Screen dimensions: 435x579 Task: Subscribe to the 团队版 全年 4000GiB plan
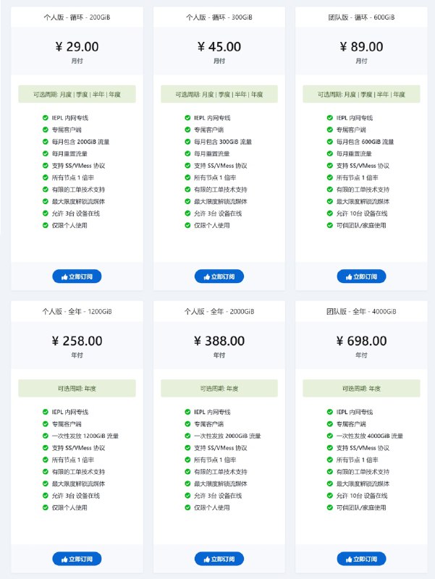361,559
